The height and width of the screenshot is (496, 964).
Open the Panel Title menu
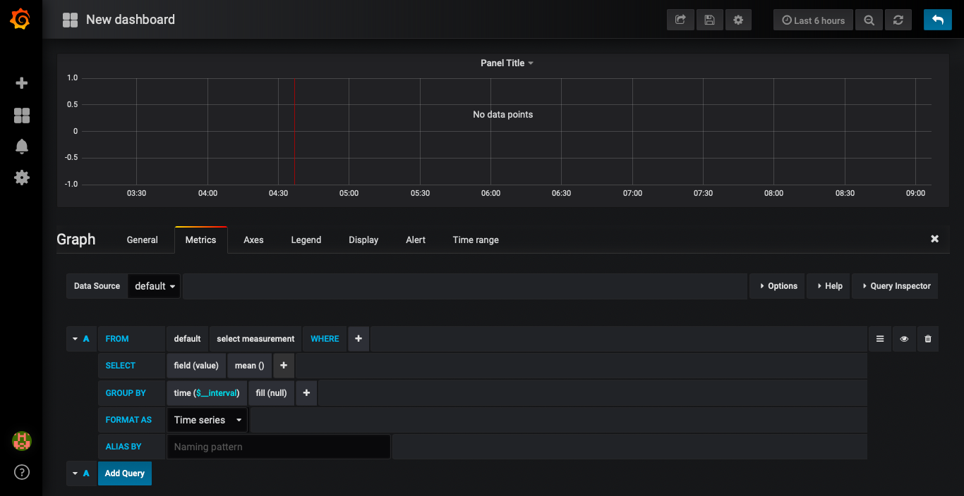[507, 63]
